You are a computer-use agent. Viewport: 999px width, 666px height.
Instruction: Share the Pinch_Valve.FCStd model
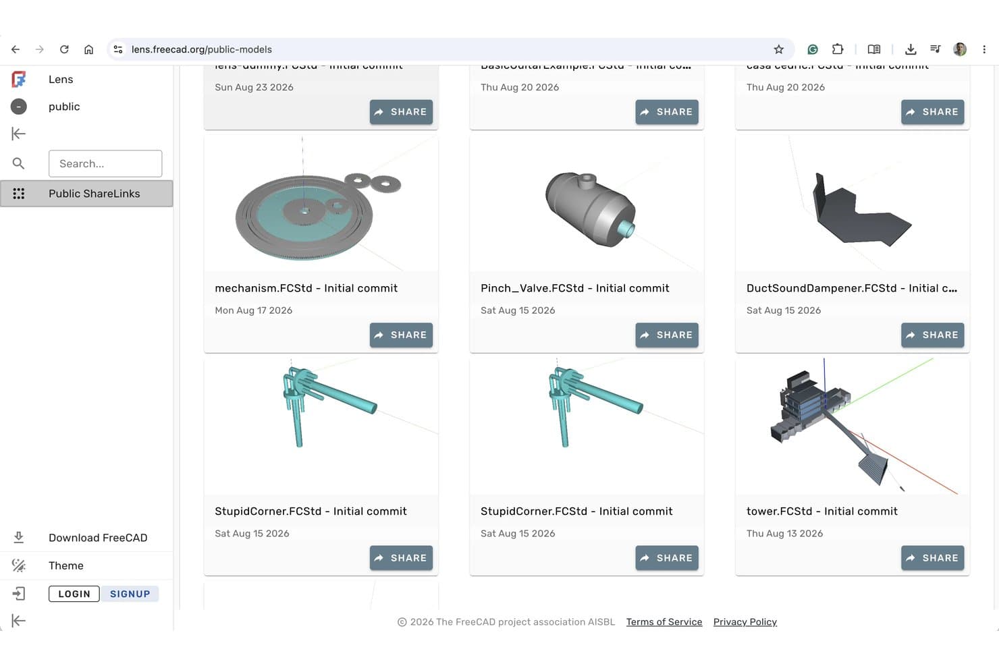667,335
